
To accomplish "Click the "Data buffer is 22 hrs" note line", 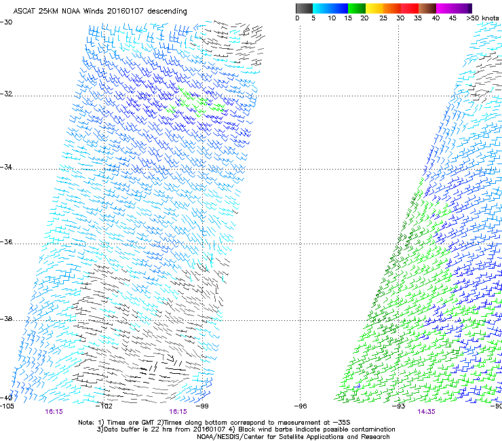I will pyautogui.click(x=246, y=429).
